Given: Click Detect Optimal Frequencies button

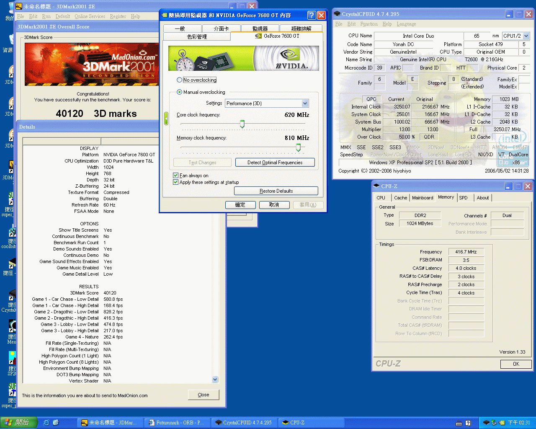Looking at the screenshot, I should coord(275,163).
